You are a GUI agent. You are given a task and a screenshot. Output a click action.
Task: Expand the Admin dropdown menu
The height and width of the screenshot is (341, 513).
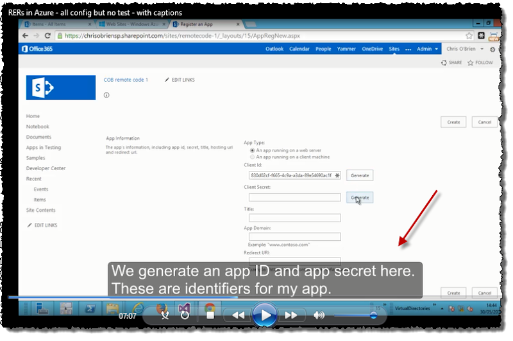[427, 49]
